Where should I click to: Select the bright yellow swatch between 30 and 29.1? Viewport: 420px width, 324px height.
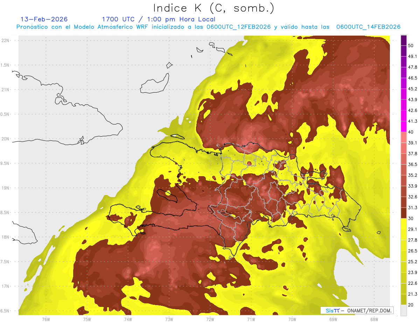click(x=404, y=224)
